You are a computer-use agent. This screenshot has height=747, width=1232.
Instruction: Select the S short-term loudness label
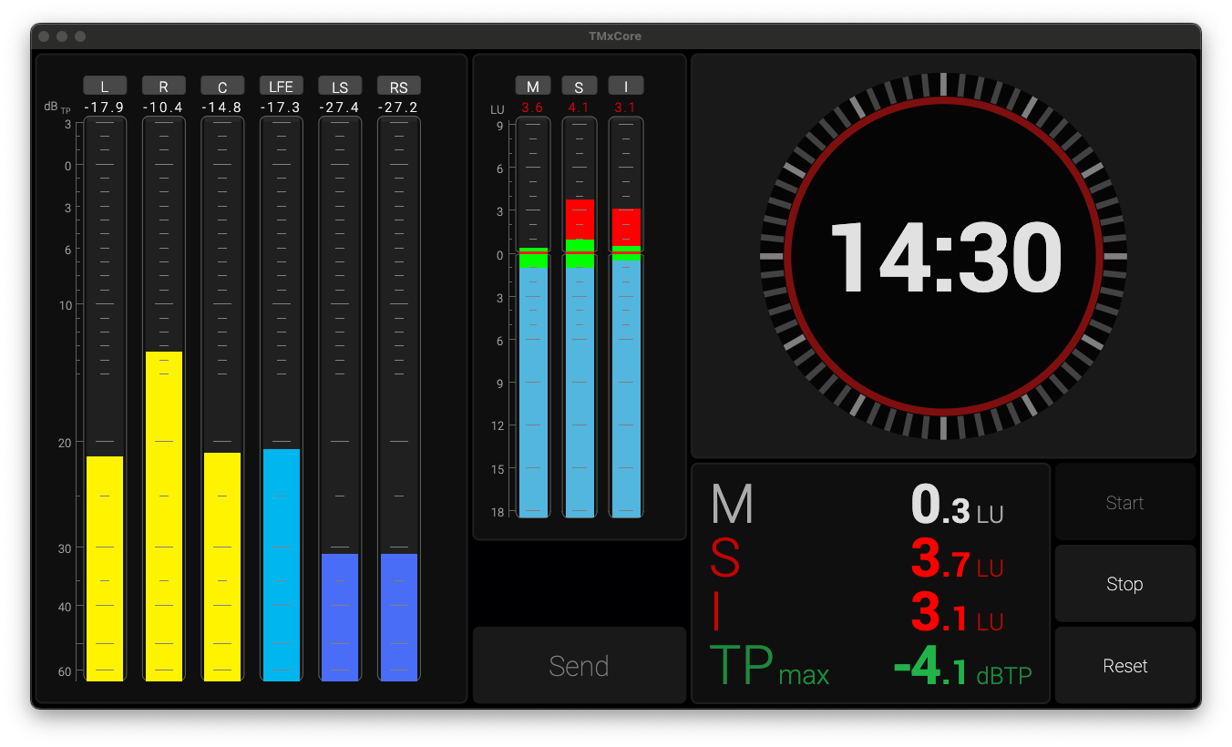pos(579,87)
